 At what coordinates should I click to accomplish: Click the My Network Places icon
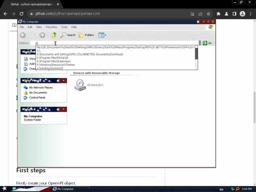click(26, 88)
